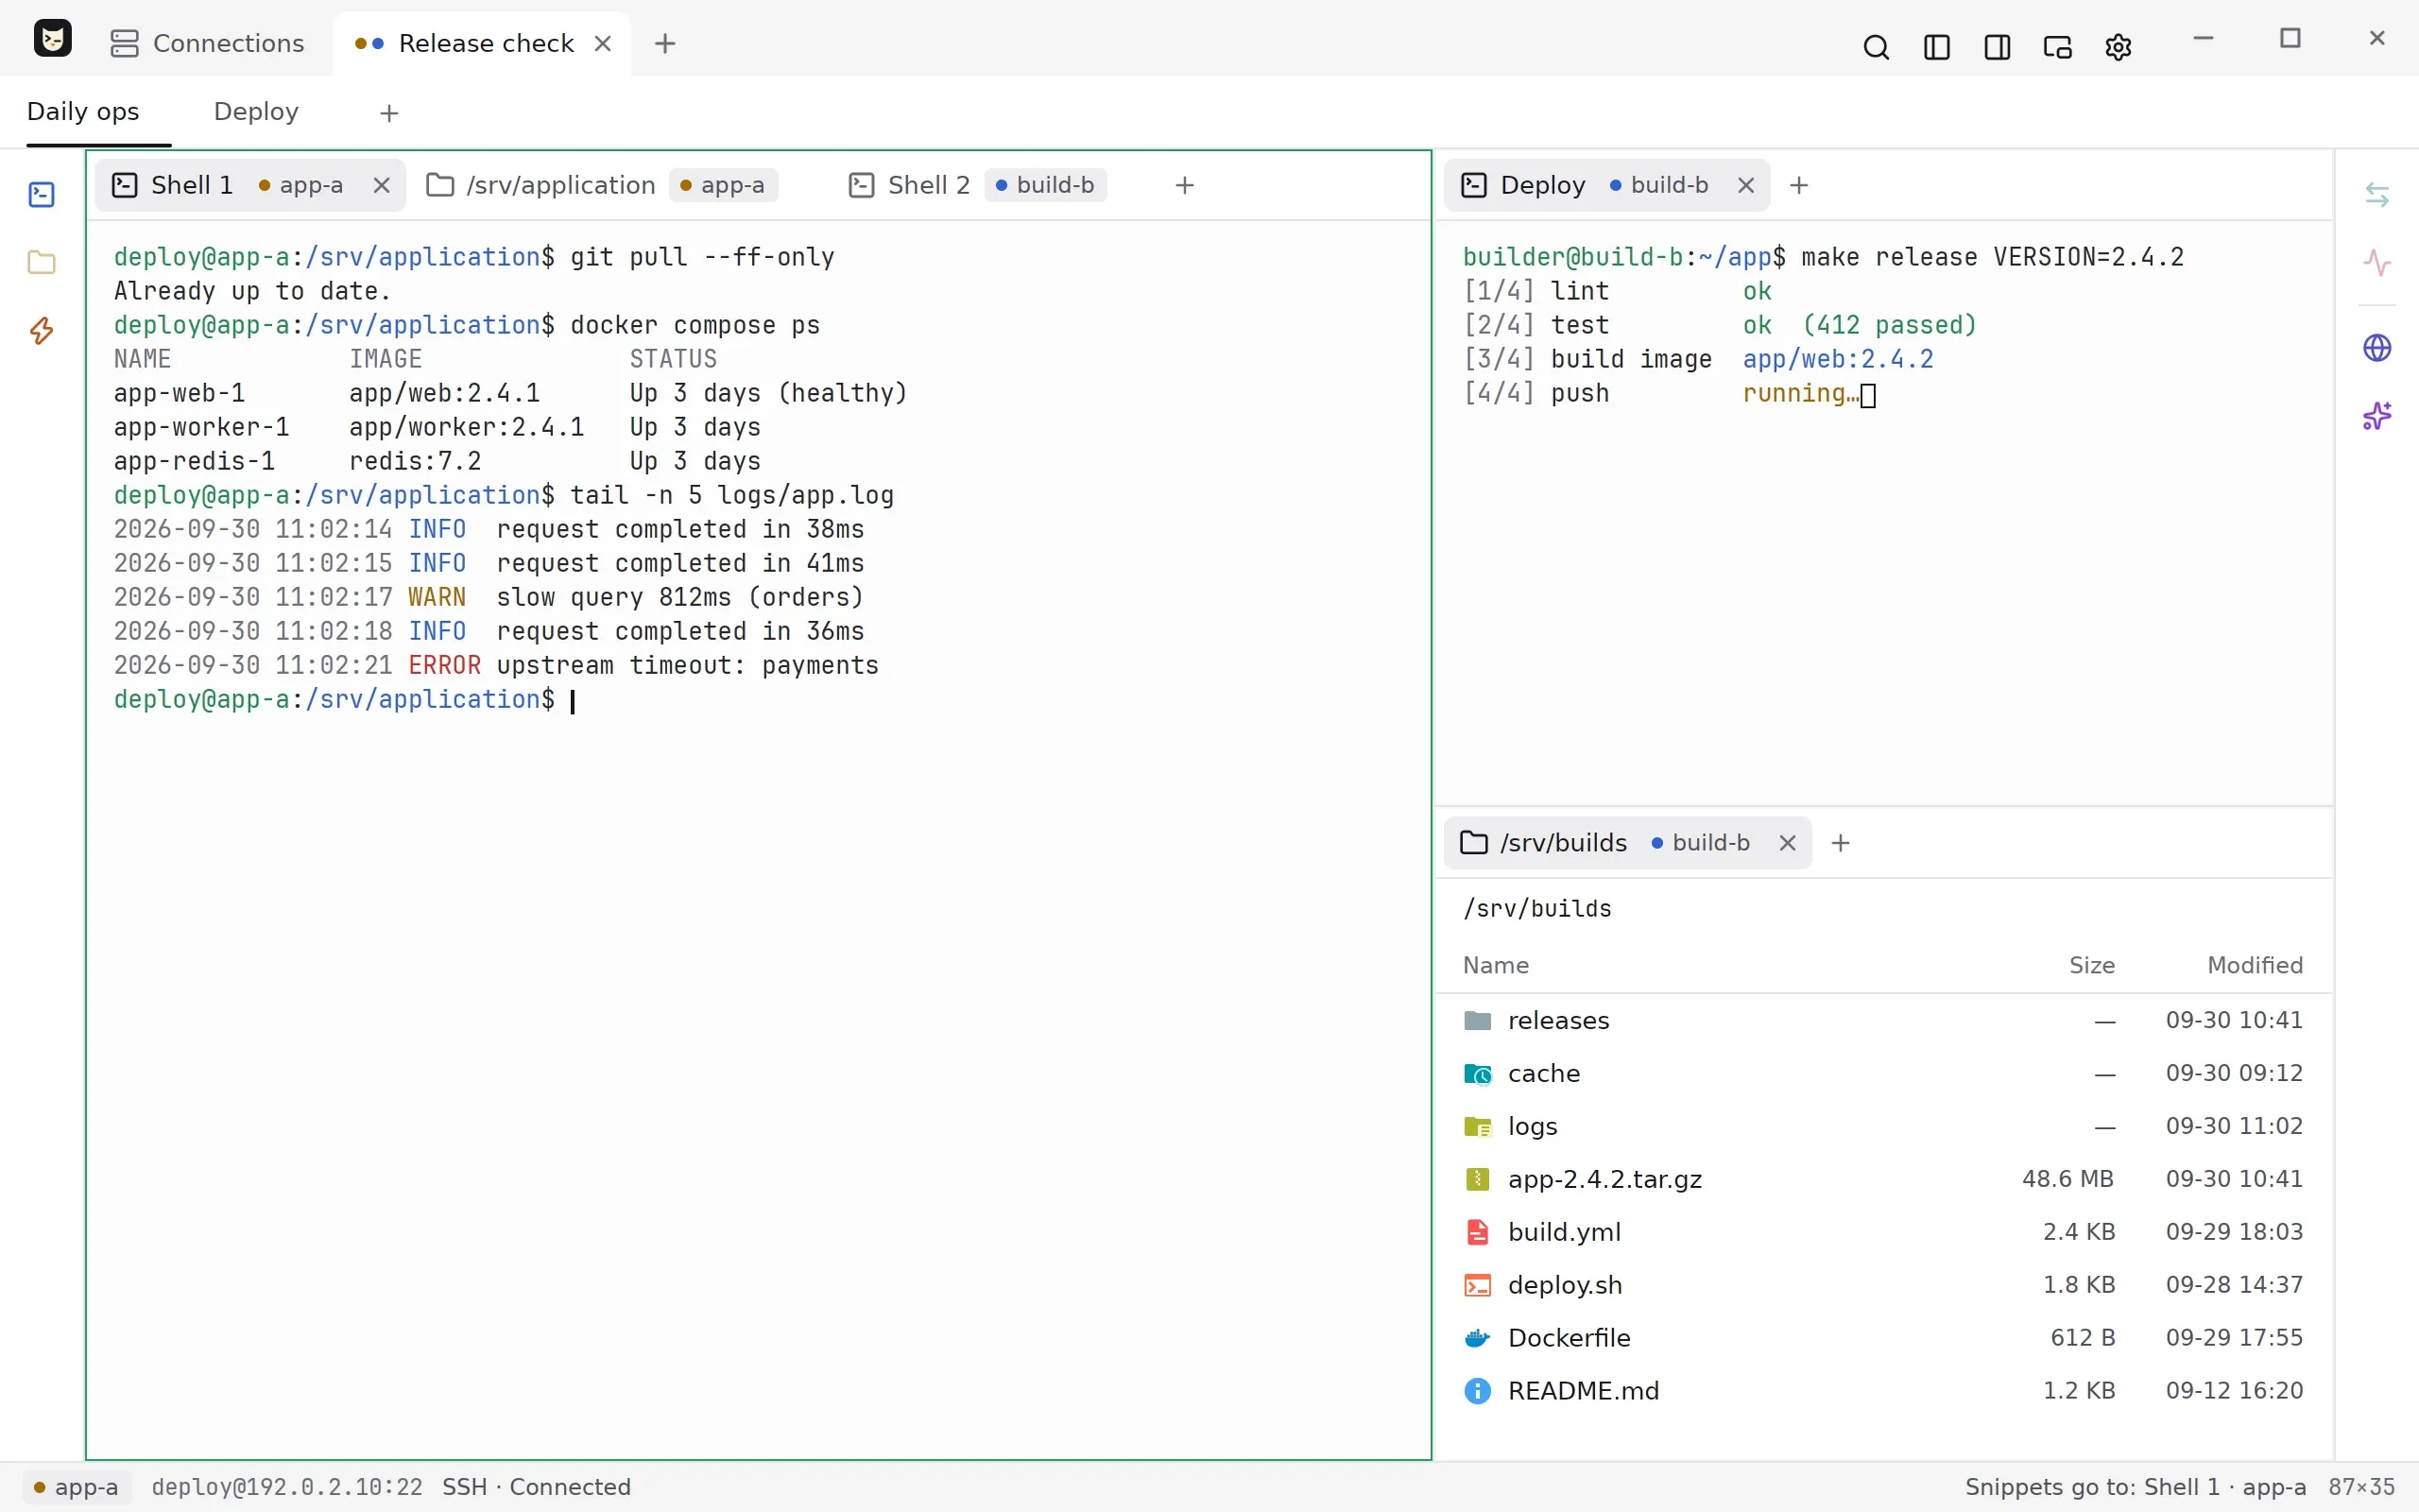
Task: Close the Deploy build-b terminal tab
Action: (1745, 185)
